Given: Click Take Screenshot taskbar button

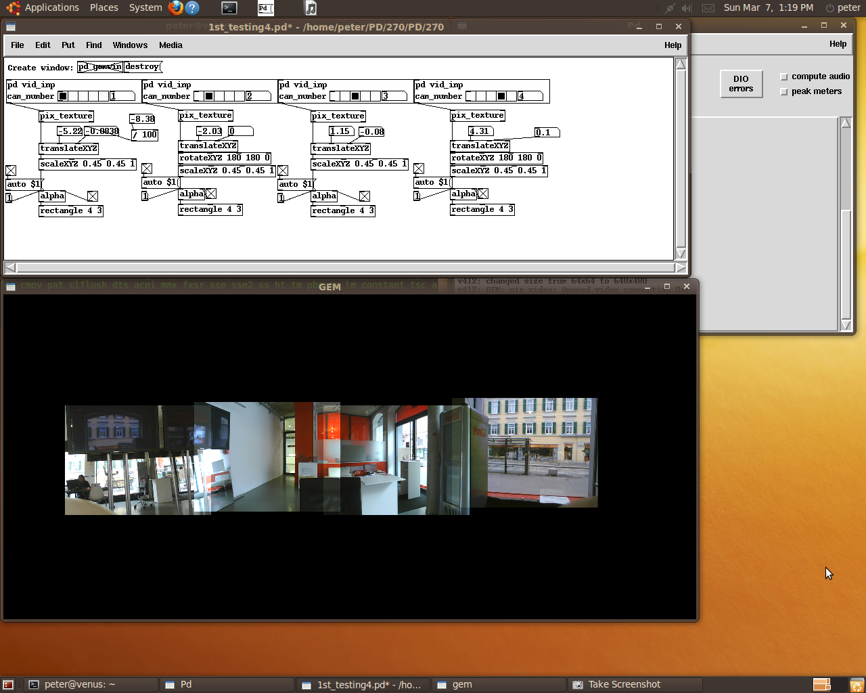Looking at the screenshot, I should coord(635,685).
